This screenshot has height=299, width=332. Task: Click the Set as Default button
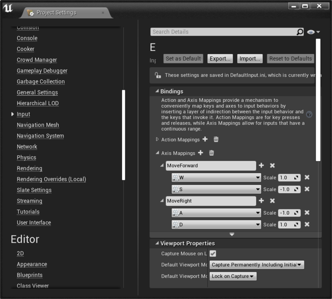pos(183,59)
